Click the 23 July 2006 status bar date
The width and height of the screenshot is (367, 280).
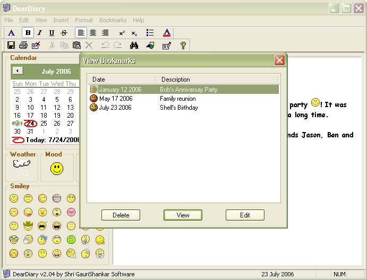pos(277,274)
